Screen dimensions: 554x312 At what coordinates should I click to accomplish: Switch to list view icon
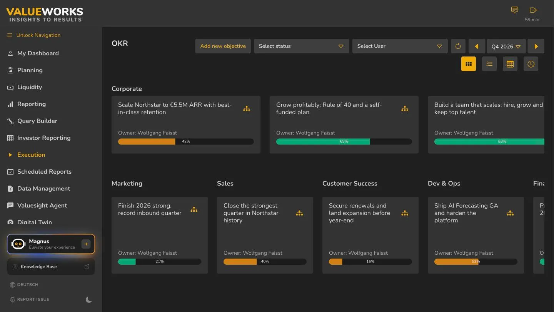tap(489, 64)
